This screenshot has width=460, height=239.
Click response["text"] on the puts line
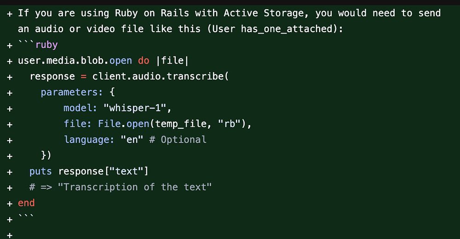[x=103, y=171]
